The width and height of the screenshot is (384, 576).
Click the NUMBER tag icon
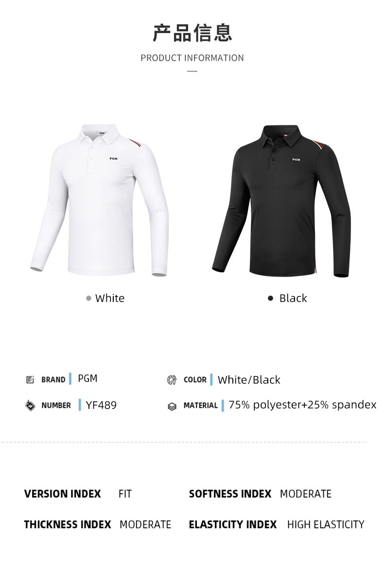pos(30,405)
